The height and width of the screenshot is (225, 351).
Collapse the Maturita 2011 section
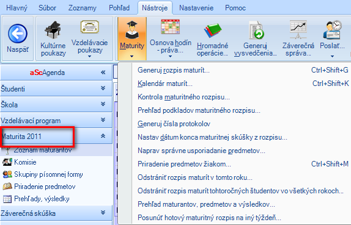[103, 136]
